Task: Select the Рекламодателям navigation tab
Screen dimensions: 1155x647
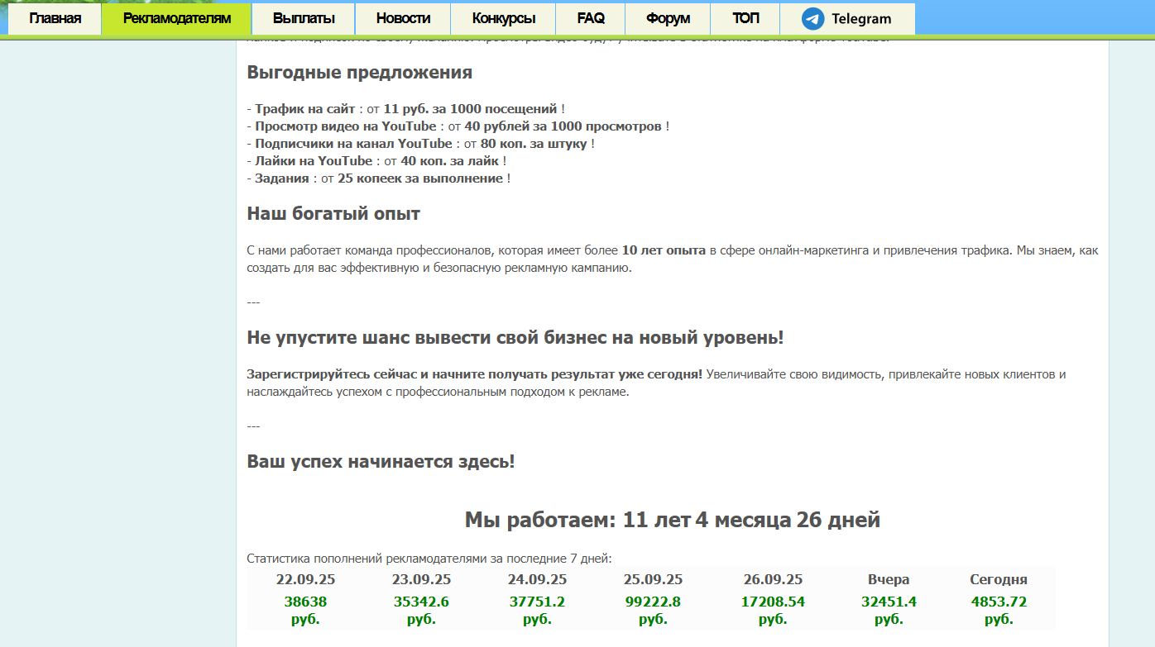Action: click(177, 19)
